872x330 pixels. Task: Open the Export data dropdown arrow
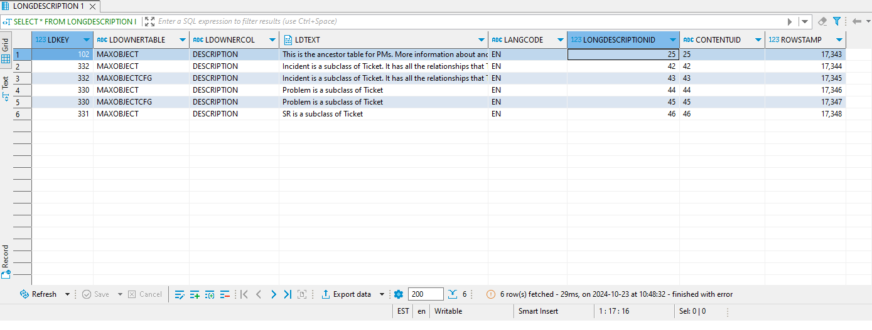tap(382, 294)
